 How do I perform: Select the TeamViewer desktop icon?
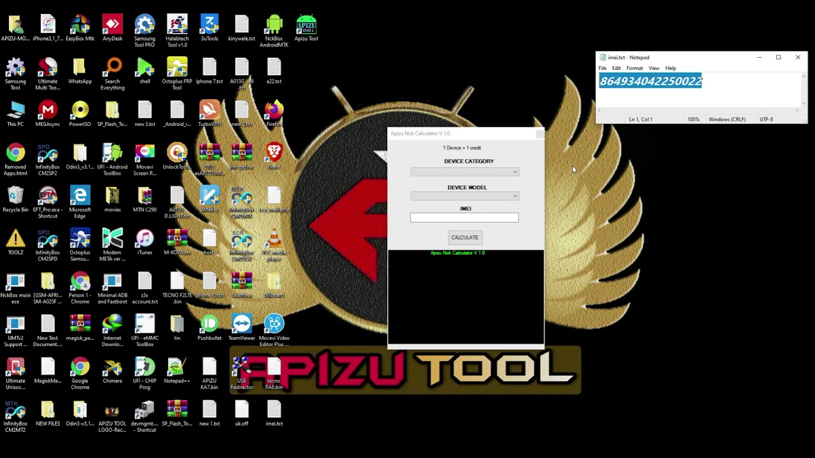[241, 328]
